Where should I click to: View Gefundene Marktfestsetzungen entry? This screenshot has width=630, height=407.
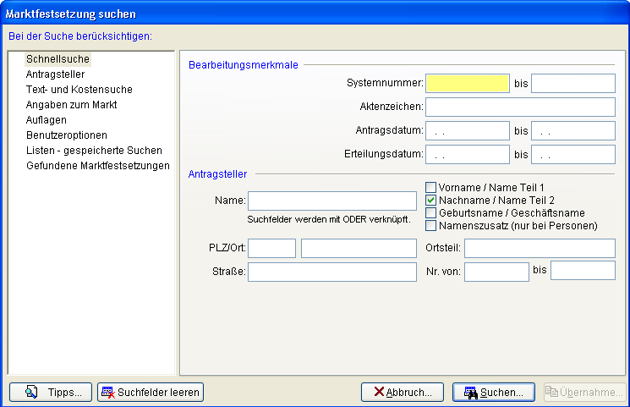97,166
